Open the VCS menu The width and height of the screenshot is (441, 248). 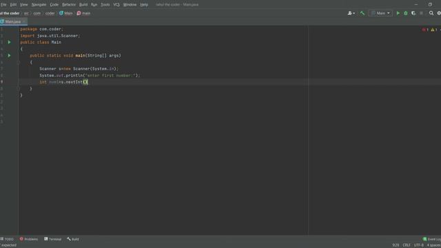point(116,5)
